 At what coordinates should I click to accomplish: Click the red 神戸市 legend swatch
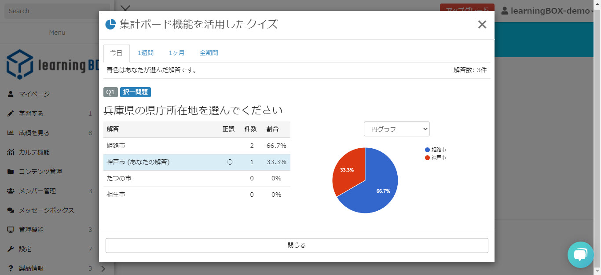[x=427, y=158]
